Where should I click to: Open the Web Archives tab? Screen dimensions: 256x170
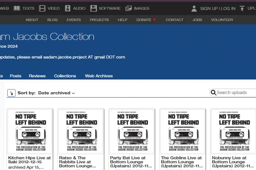click(99, 76)
